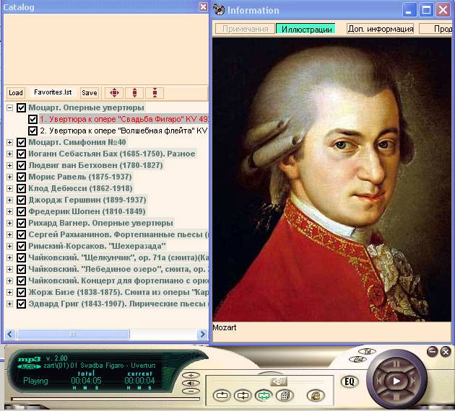Toggle the 'Моцарт. Симфония №40' checkbox
This screenshot has height=411, width=455.
tap(21, 142)
